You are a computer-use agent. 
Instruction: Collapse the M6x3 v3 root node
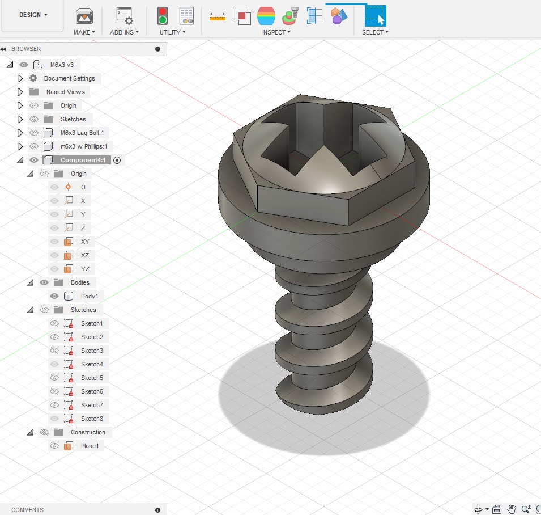pyautogui.click(x=10, y=65)
